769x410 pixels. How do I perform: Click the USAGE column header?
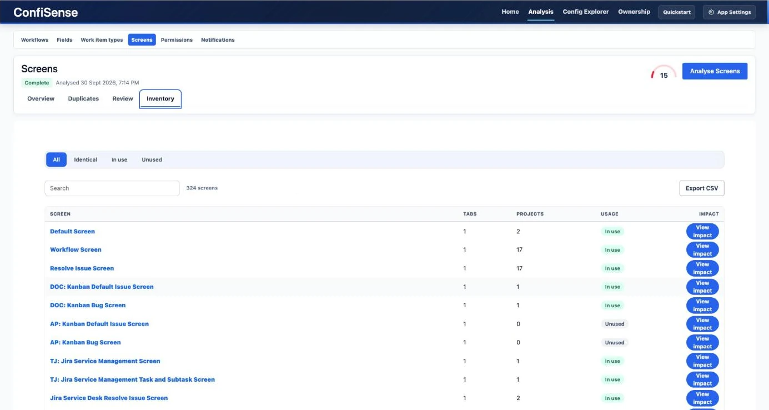pos(609,214)
